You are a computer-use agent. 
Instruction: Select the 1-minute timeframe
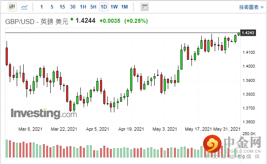(x=41, y=7)
